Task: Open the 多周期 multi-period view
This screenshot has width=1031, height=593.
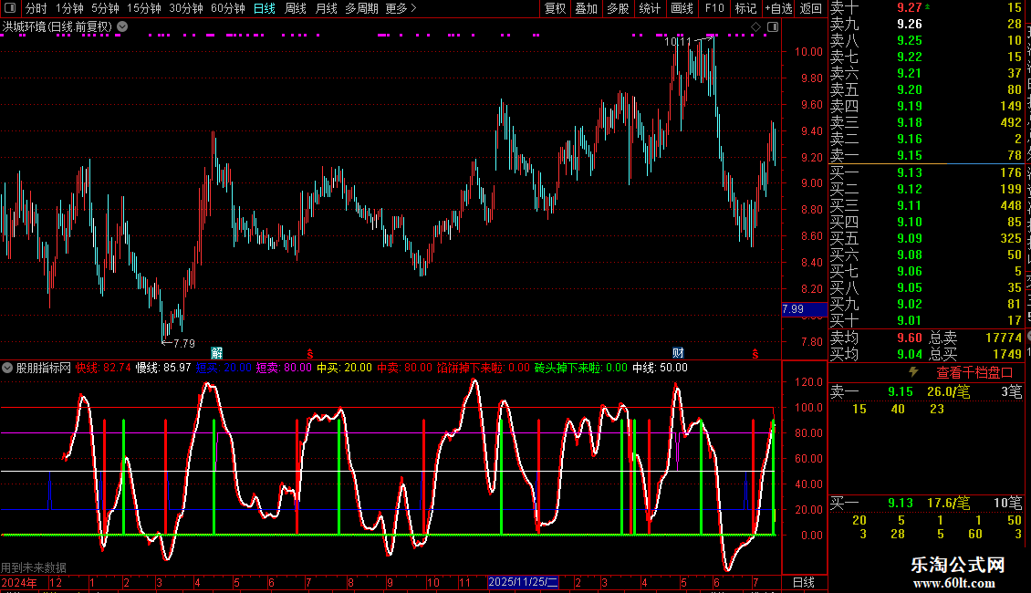Action: click(361, 8)
